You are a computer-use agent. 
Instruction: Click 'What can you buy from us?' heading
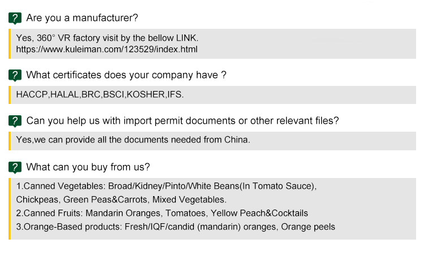pos(88,167)
